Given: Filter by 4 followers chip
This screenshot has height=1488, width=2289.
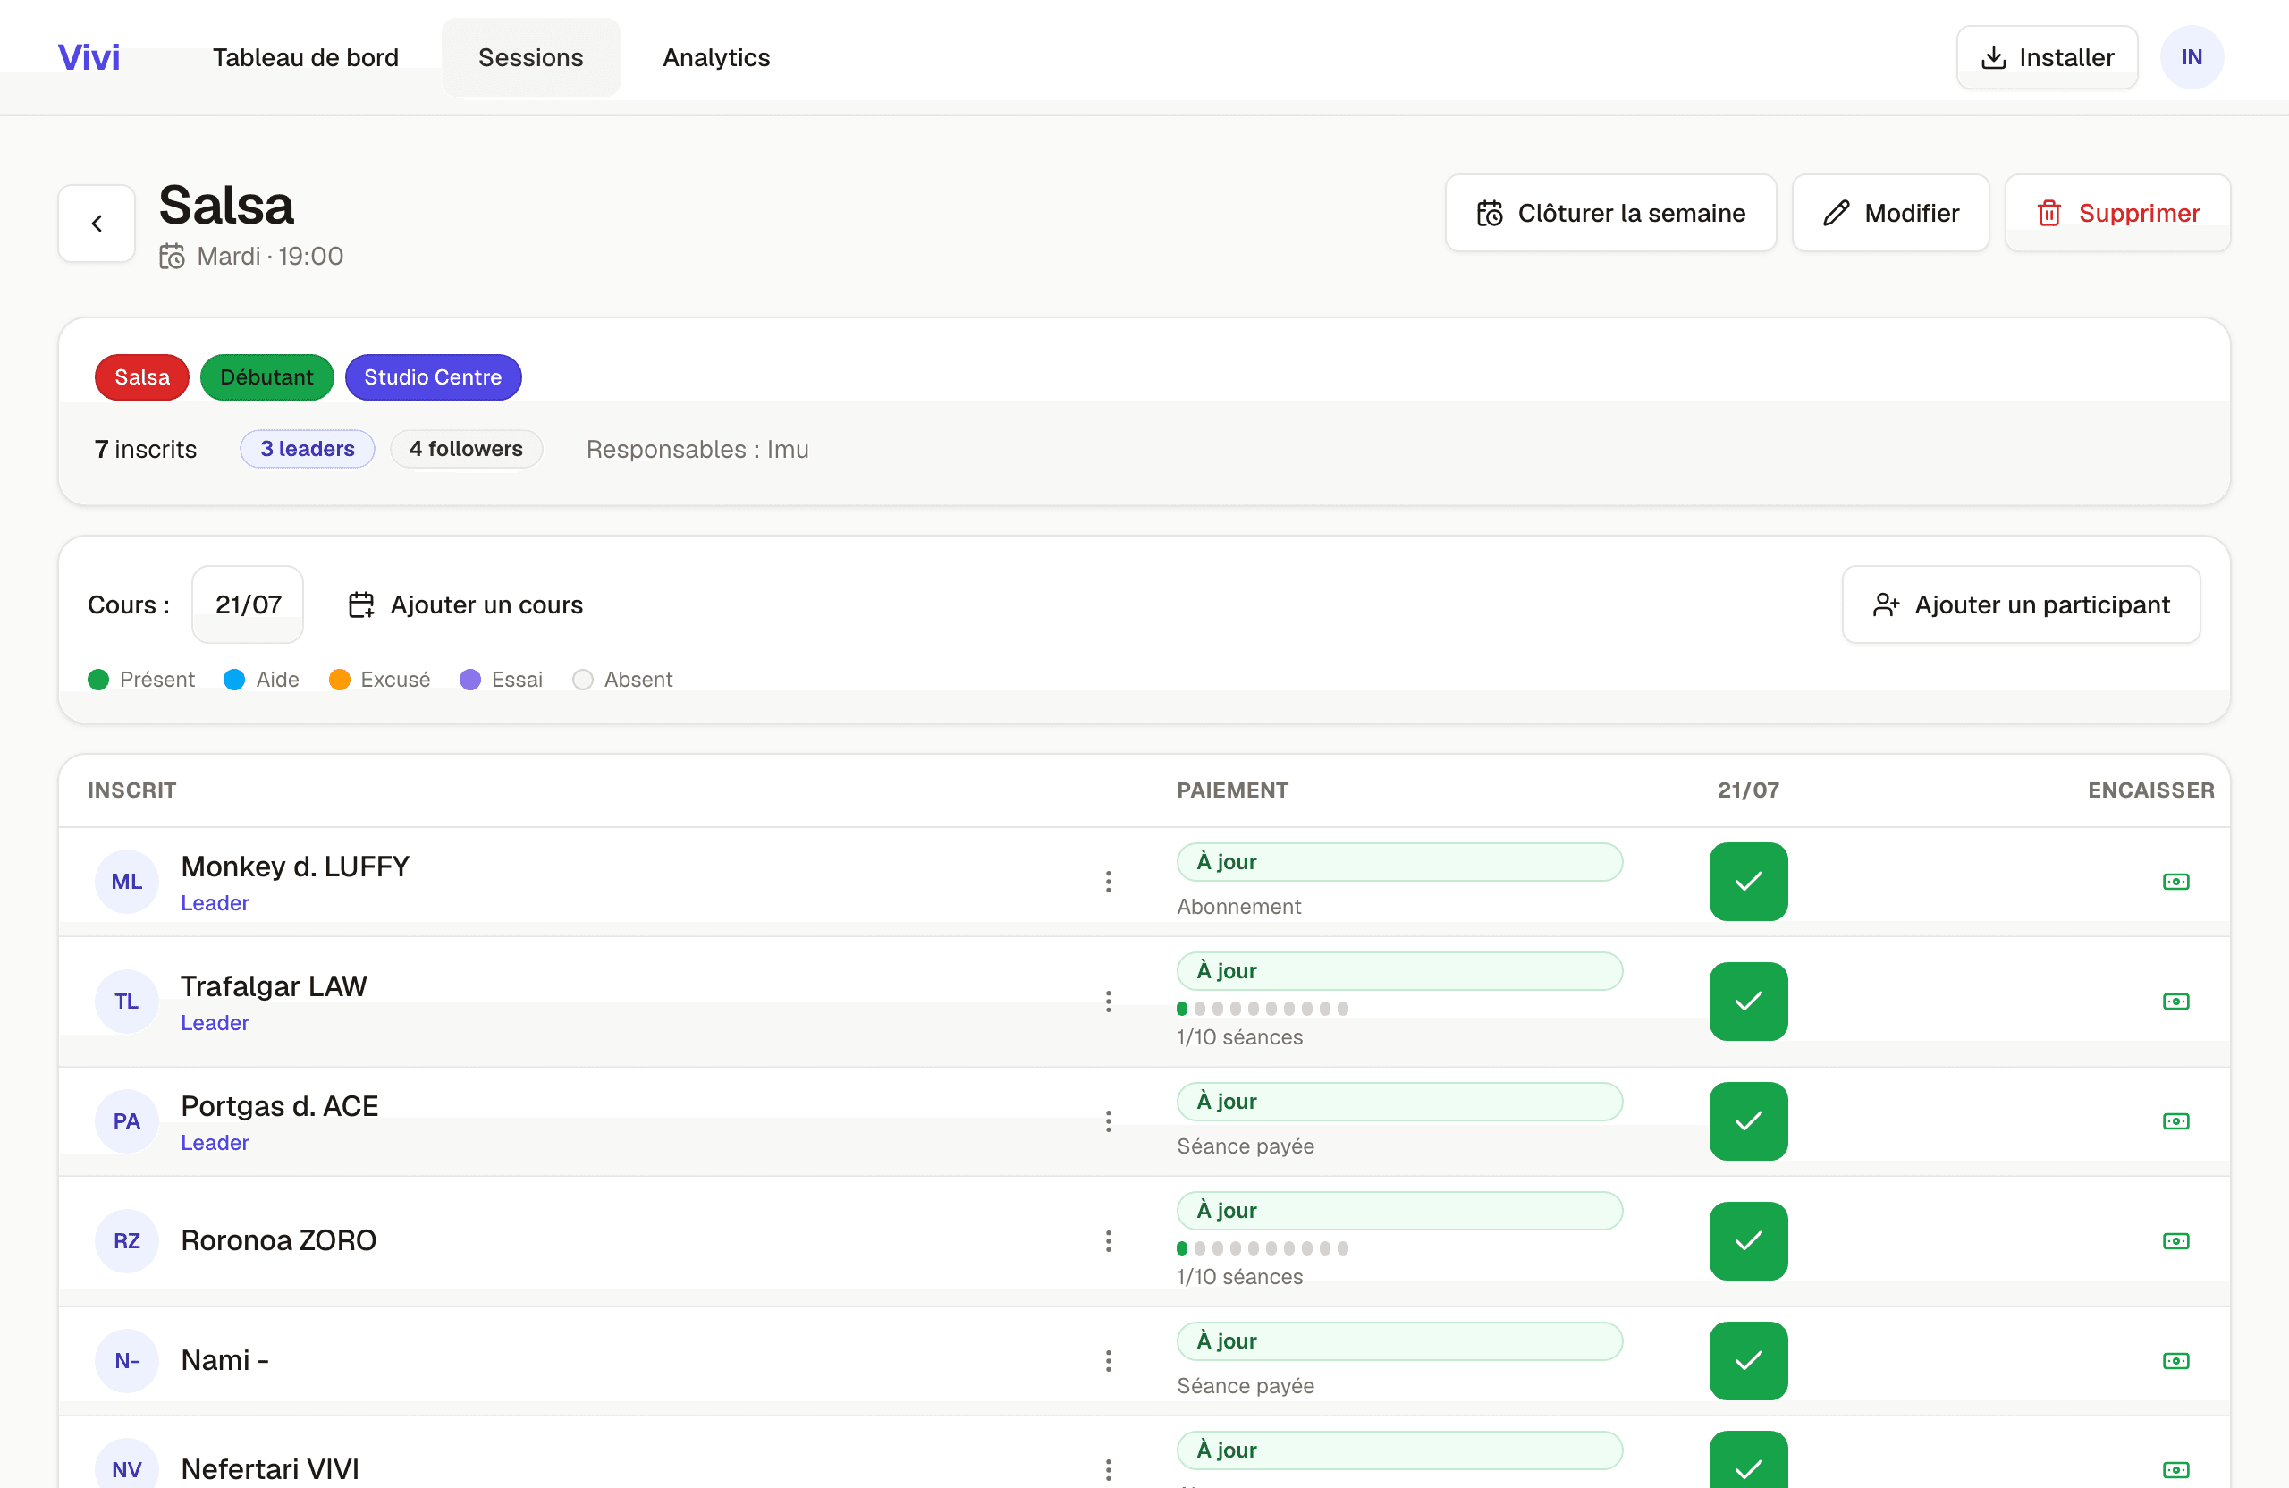Looking at the screenshot, I should pyautogui.click(x=466, y=449).
